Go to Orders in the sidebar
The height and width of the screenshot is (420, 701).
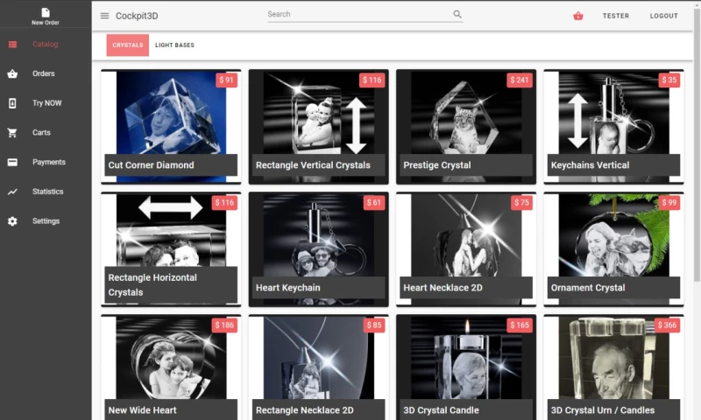click(x=43, y=73)
